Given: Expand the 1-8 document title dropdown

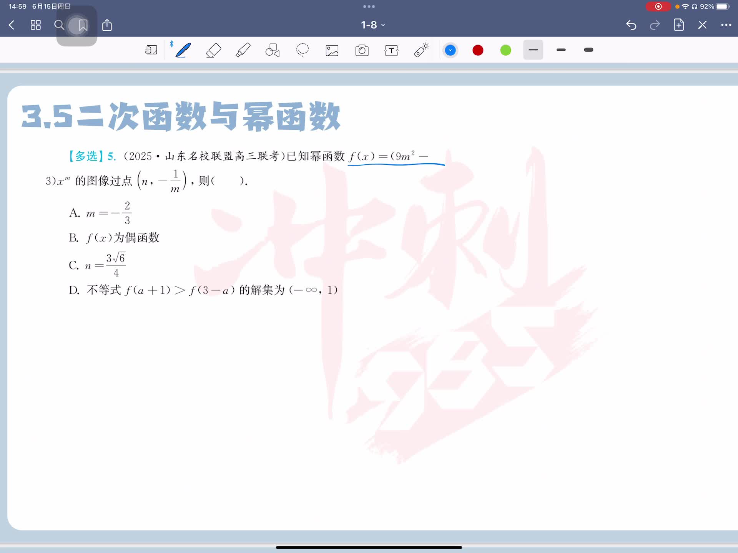Looking at the screenshot, I should (x=372, y=25).
